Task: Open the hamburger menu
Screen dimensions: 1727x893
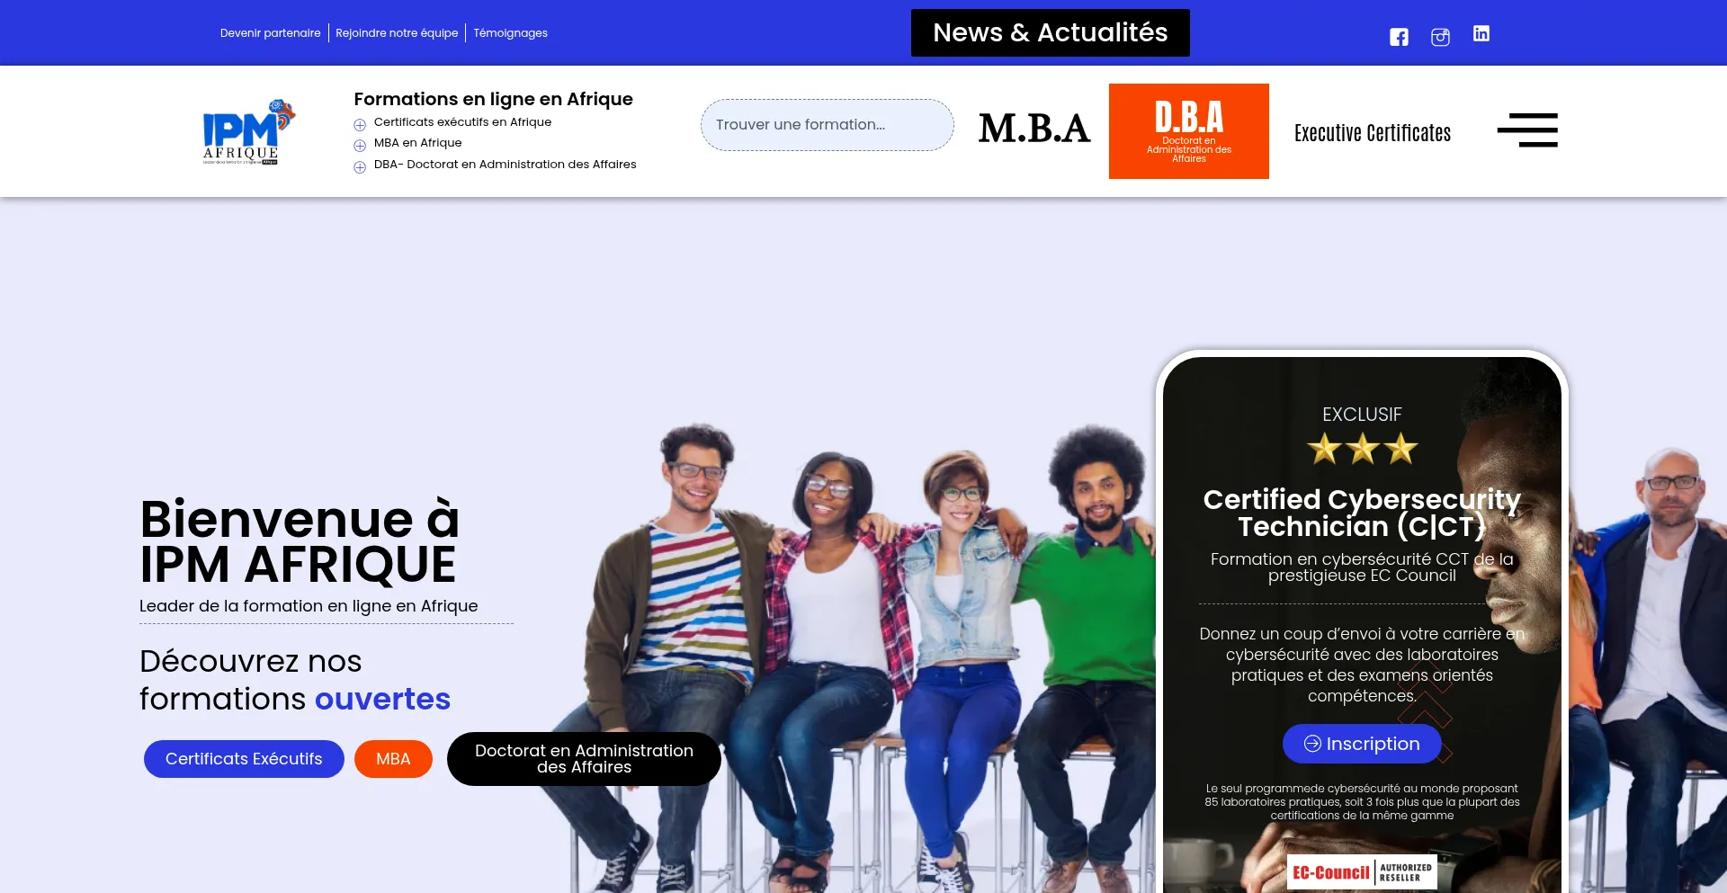Action: click(x=1527, y=130)
